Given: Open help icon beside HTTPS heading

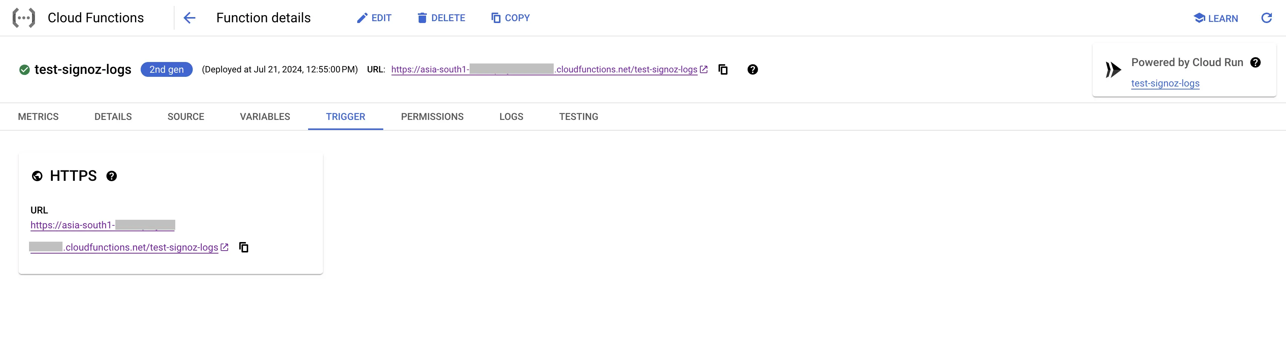Looking at the screenshot, I should [112, 176].
